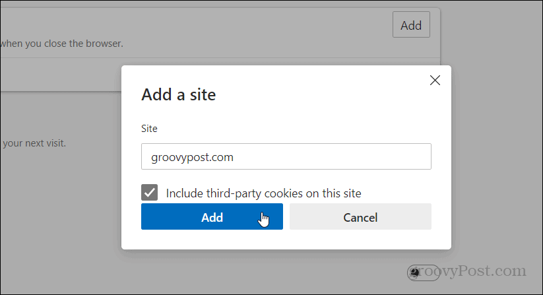The width and height of the screenshot is (543, 295).
Task: Cancel adding the site
Action: point(360,216)
